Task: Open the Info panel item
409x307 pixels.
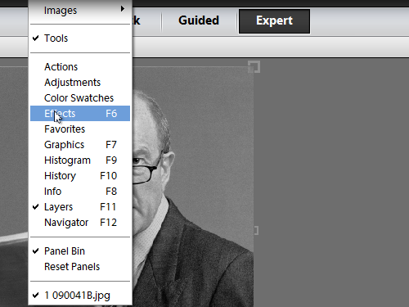Action: point(80,192)
